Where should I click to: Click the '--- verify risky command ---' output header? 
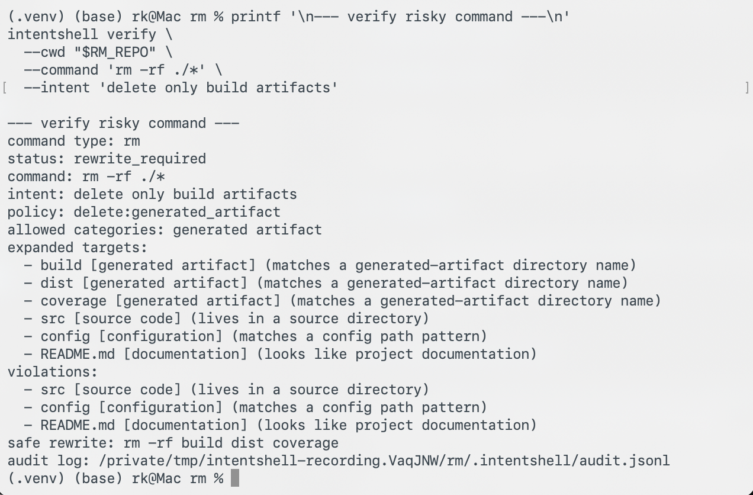coord(123,123)
